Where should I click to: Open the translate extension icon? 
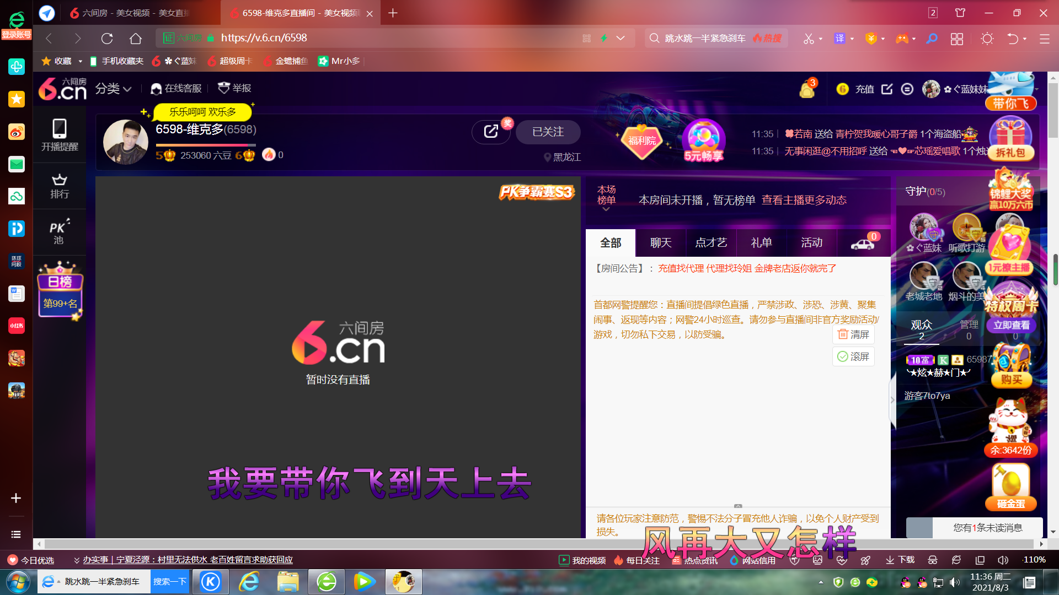coord(839,39)
